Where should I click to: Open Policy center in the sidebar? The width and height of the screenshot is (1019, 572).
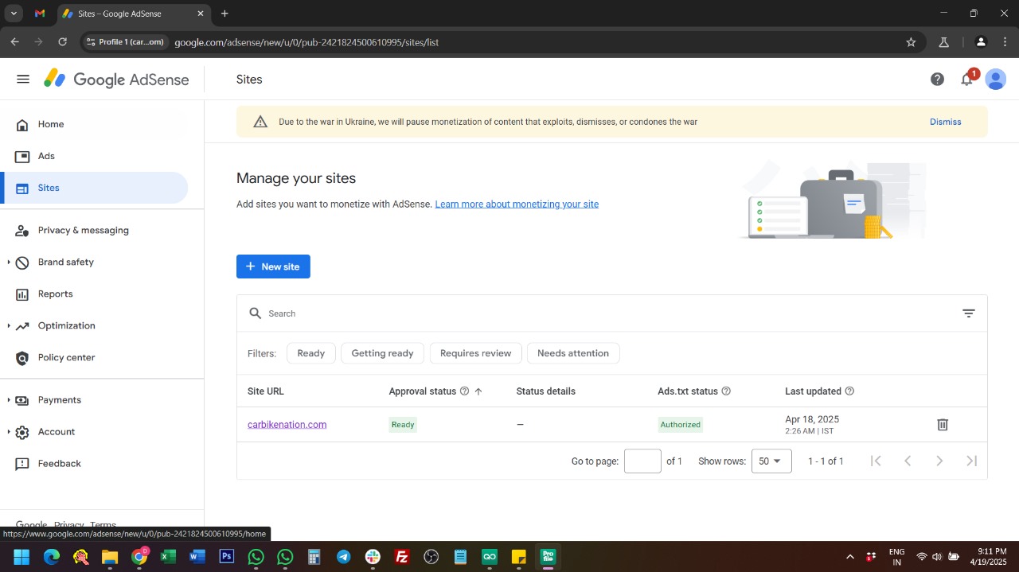94,357
